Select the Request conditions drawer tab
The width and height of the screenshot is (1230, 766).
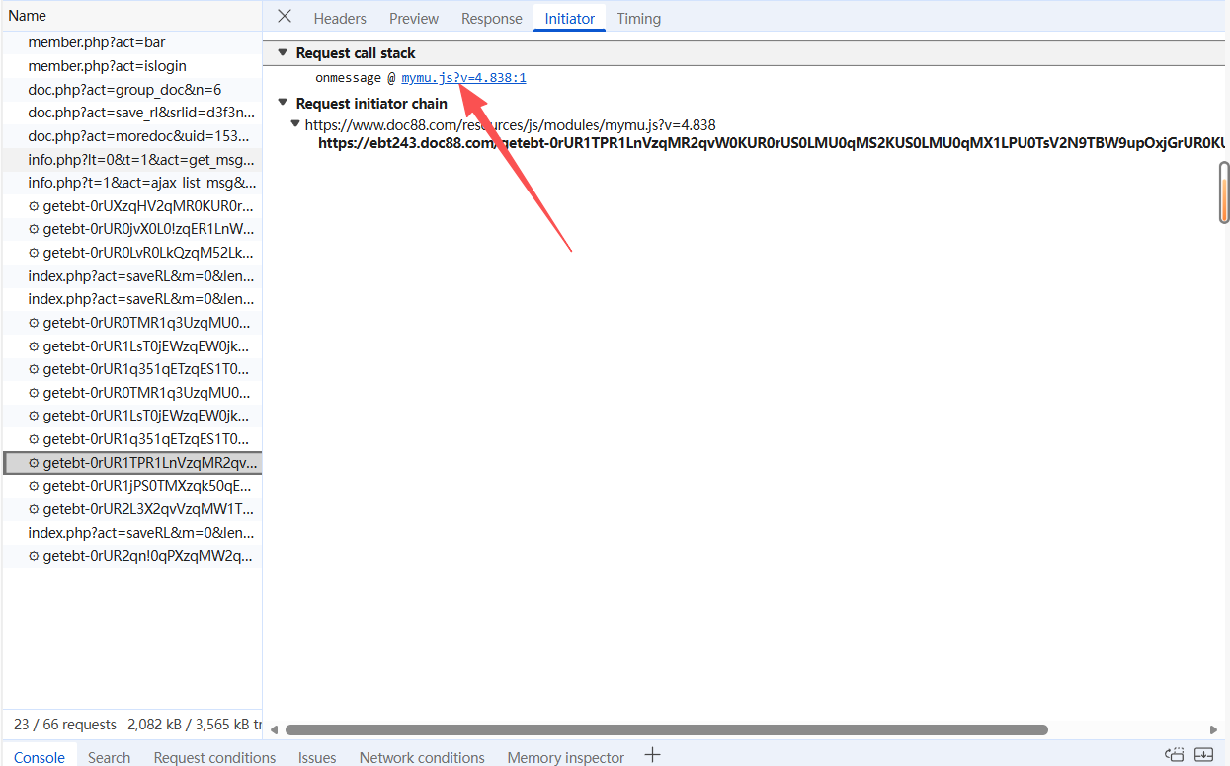[214, 757]
